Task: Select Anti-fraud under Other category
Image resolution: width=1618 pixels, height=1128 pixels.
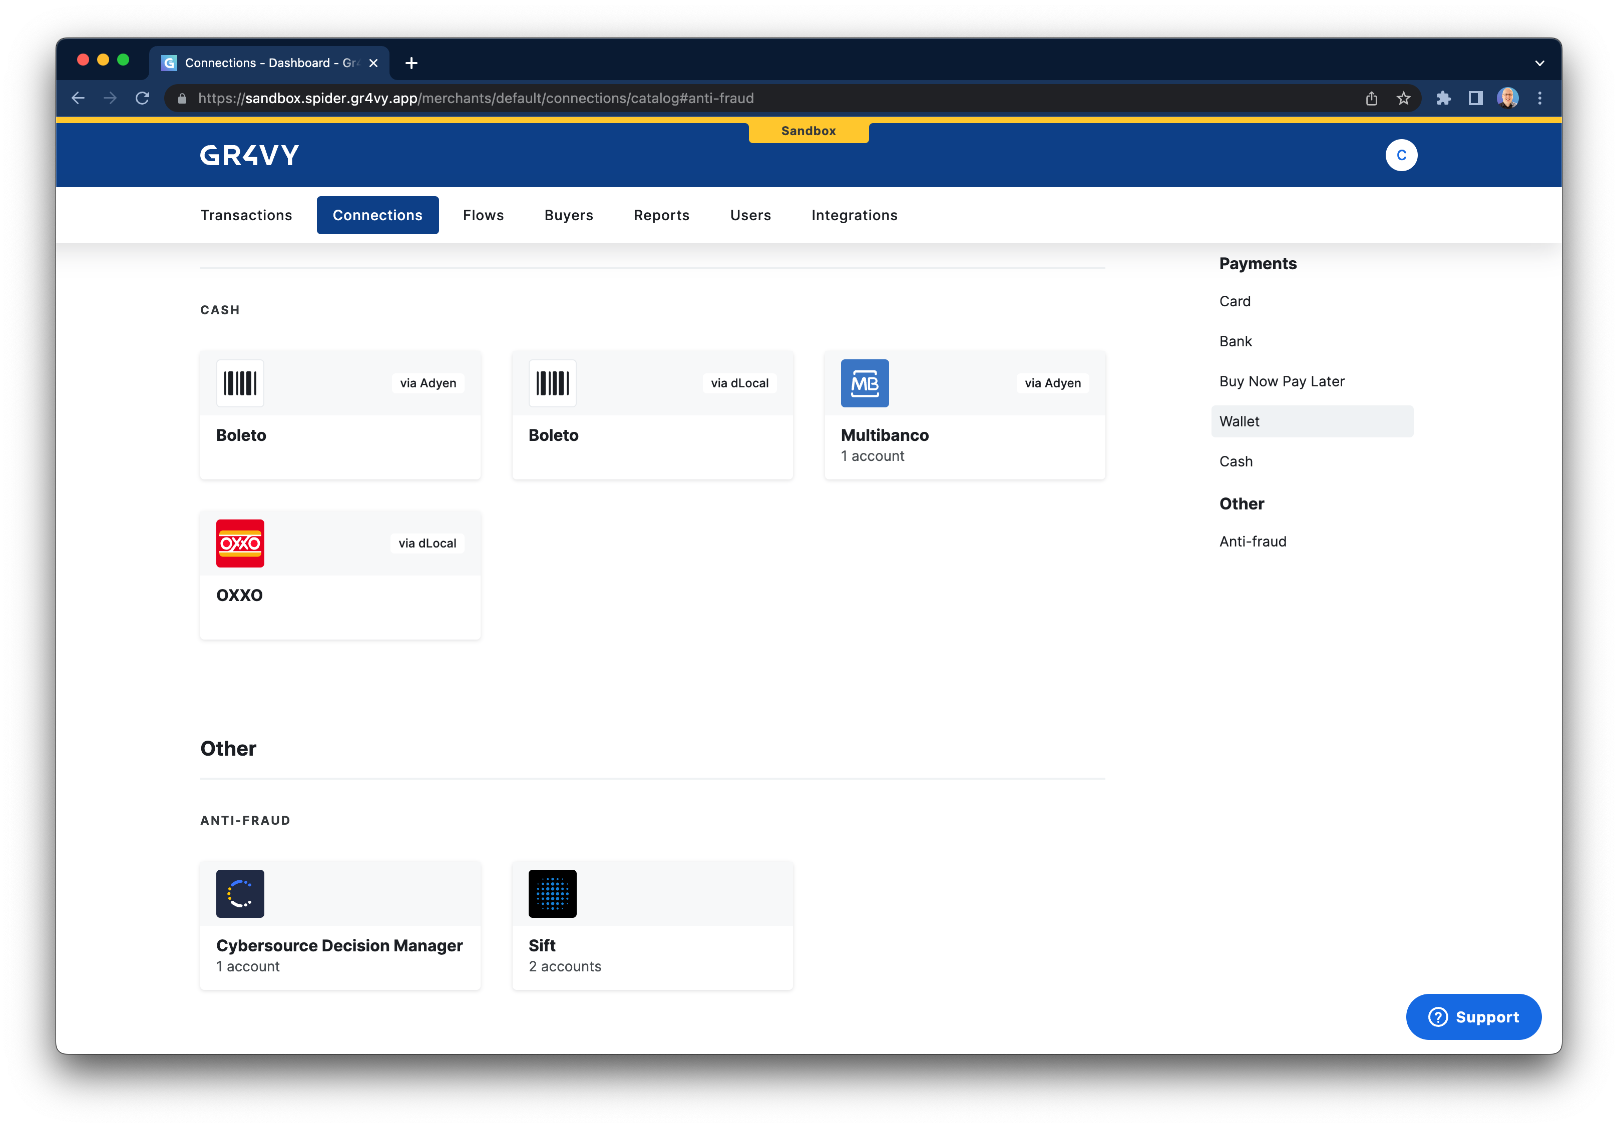Action: [x=1253, y=541]
